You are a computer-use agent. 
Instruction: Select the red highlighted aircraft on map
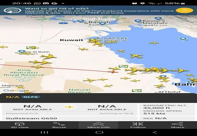(x=113, y=72)
